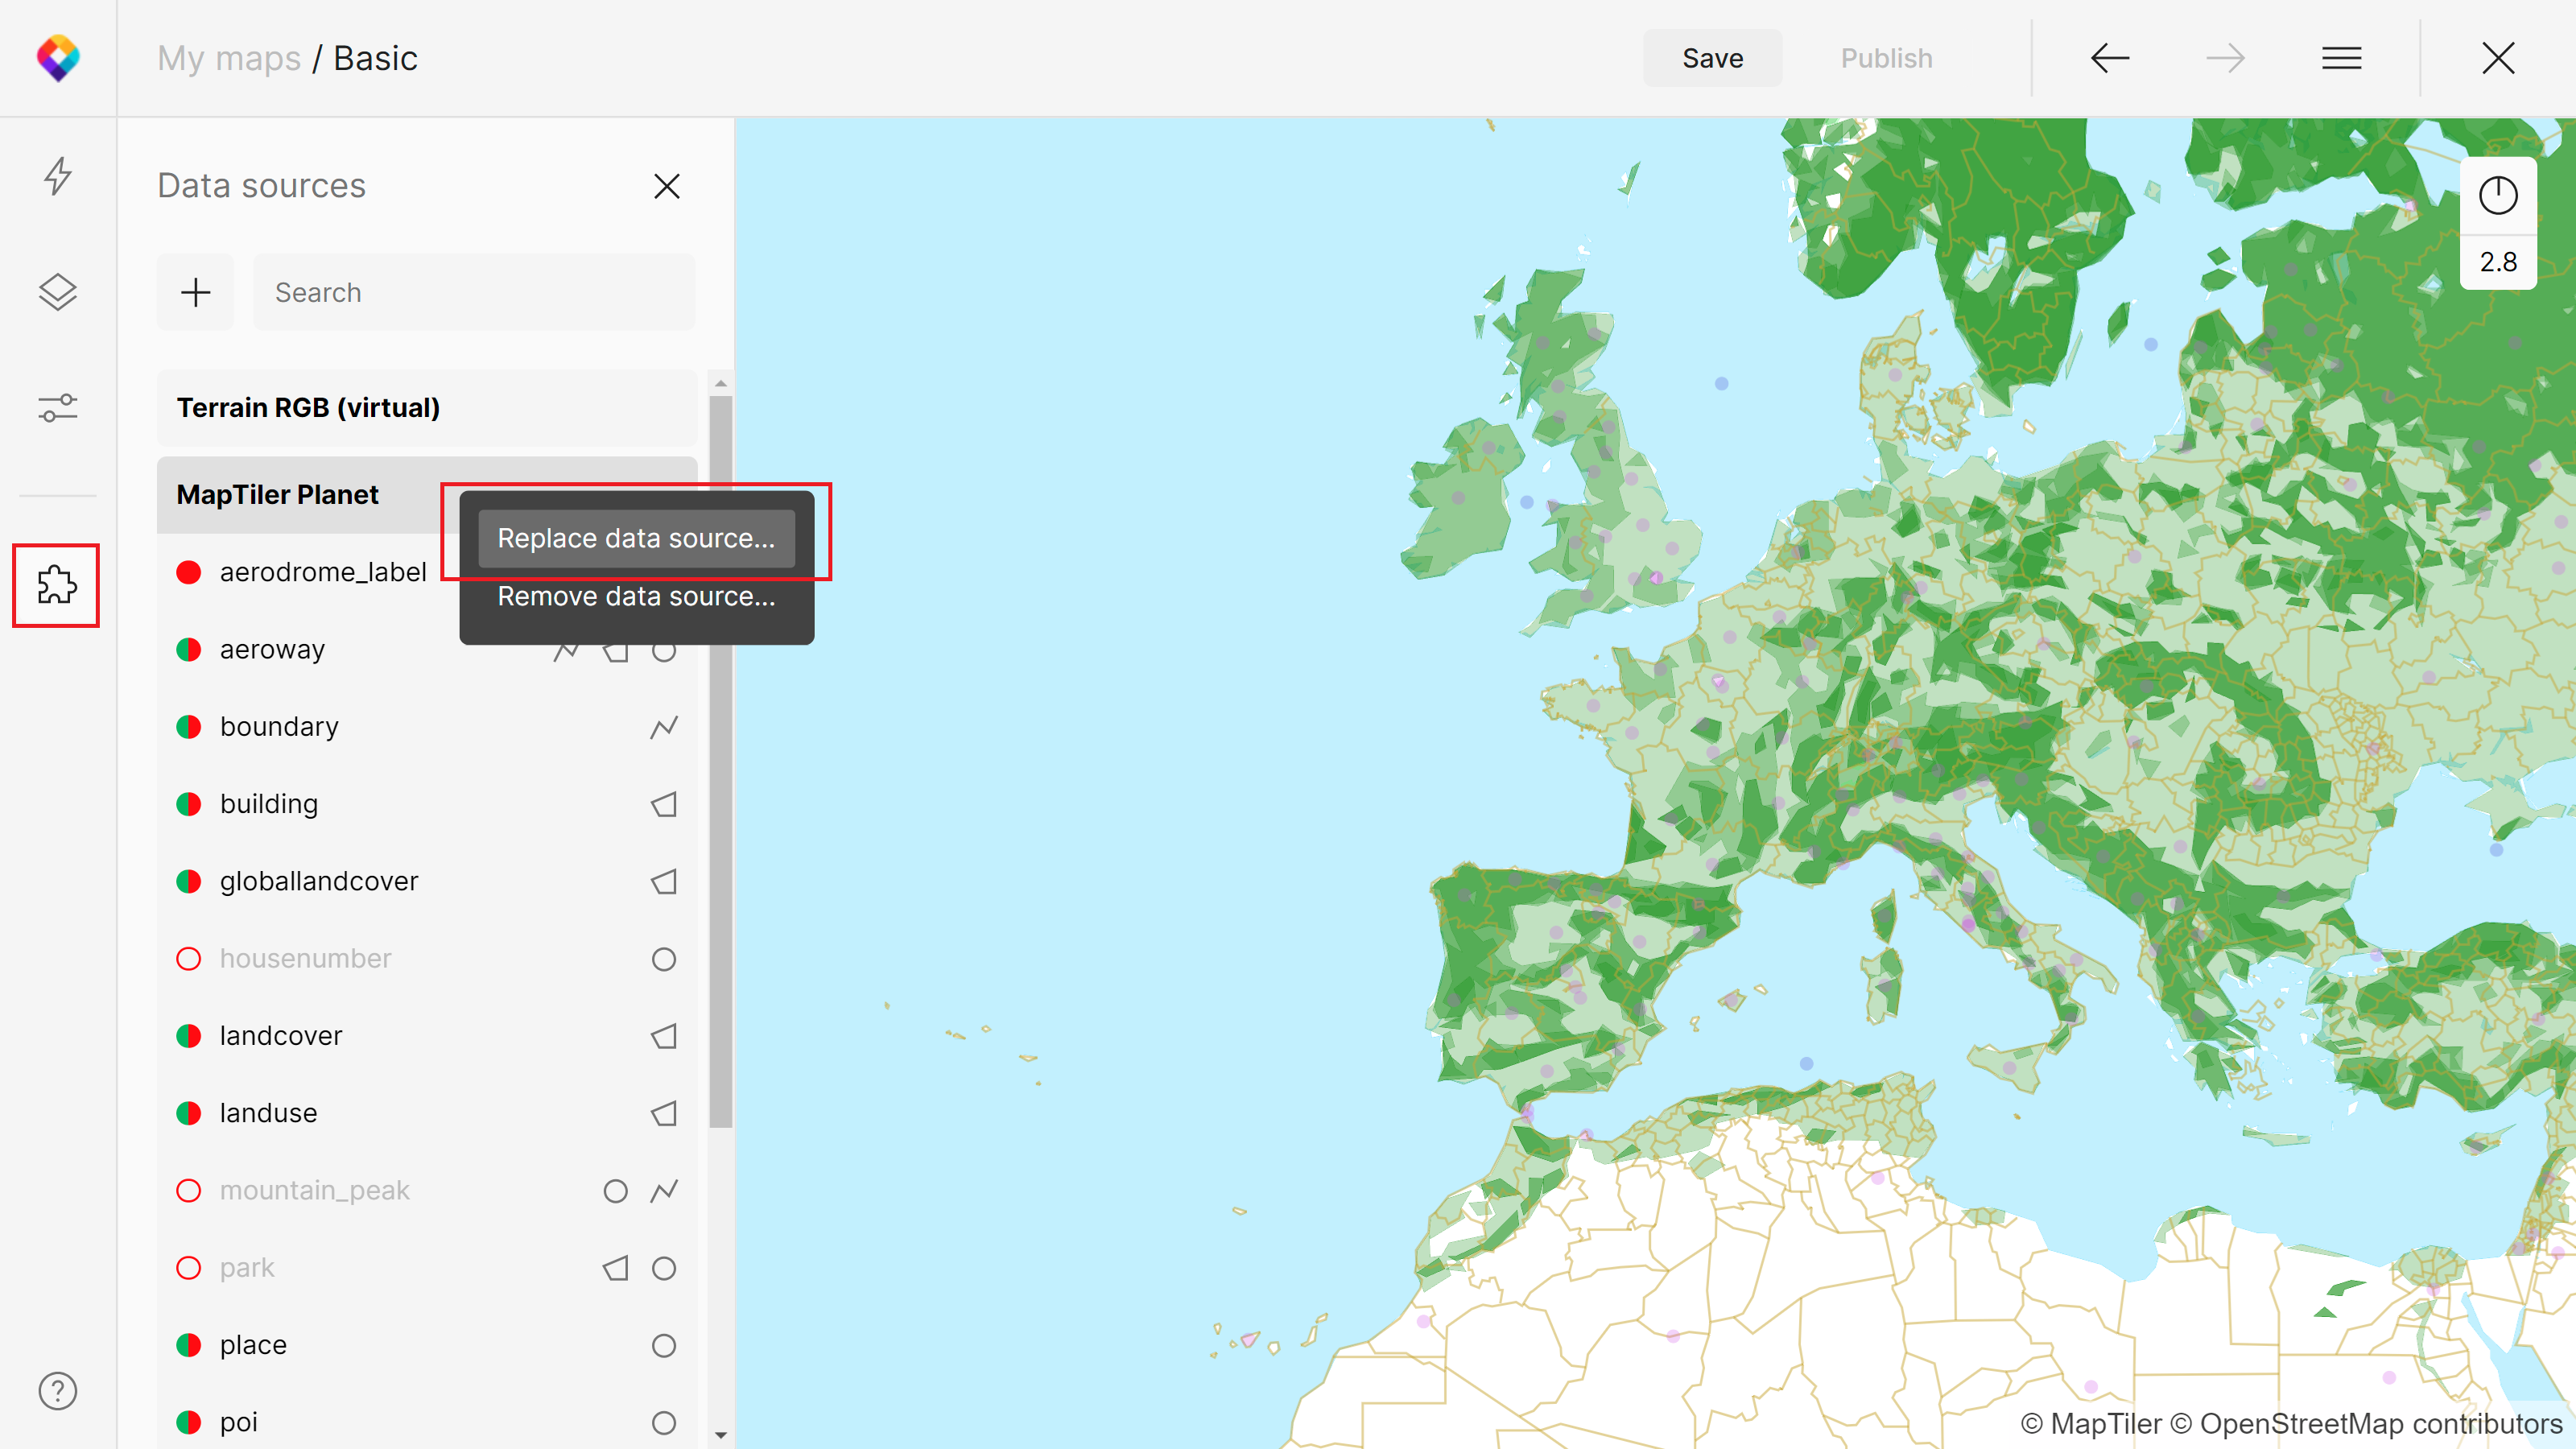Click scrollbar down arrow in layer list
2576x1449 pixels.
720,1435
